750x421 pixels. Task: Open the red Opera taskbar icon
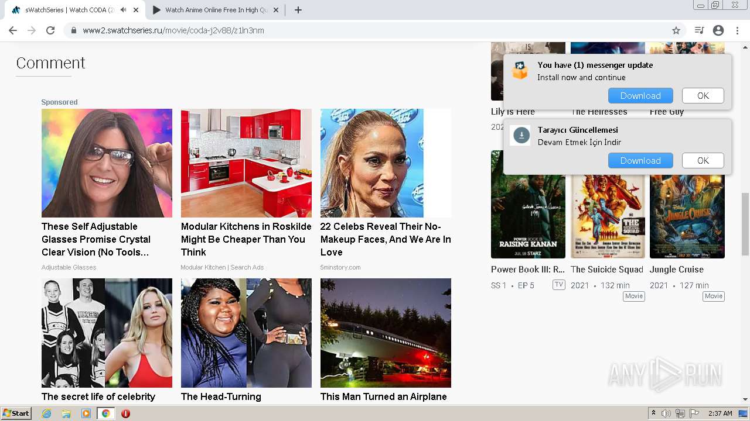[125, 413]
